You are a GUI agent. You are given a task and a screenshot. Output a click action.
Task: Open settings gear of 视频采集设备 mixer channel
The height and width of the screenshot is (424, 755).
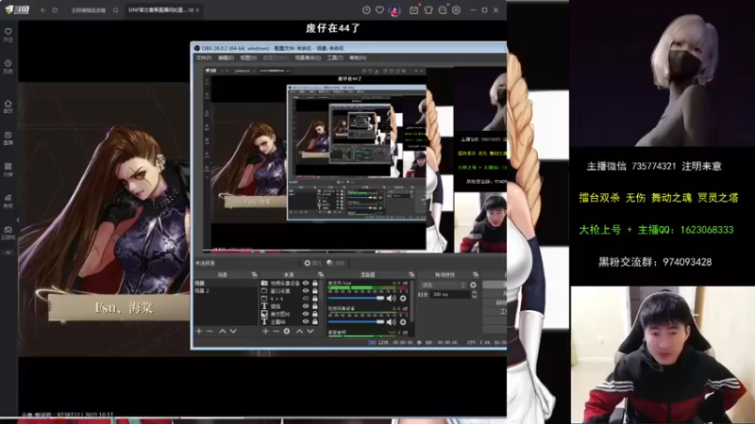[x=403, y=322]
